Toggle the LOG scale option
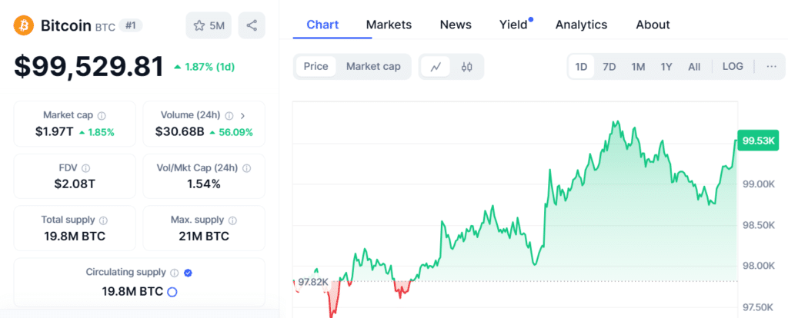 pyautogui.click(x=733, y=66)
